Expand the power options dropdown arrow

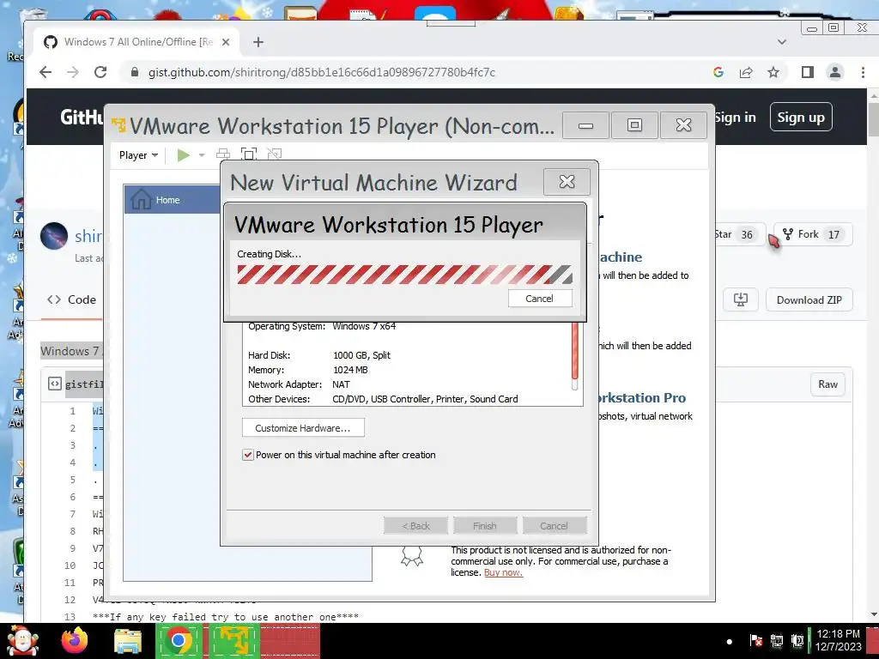tap(202, 155)
